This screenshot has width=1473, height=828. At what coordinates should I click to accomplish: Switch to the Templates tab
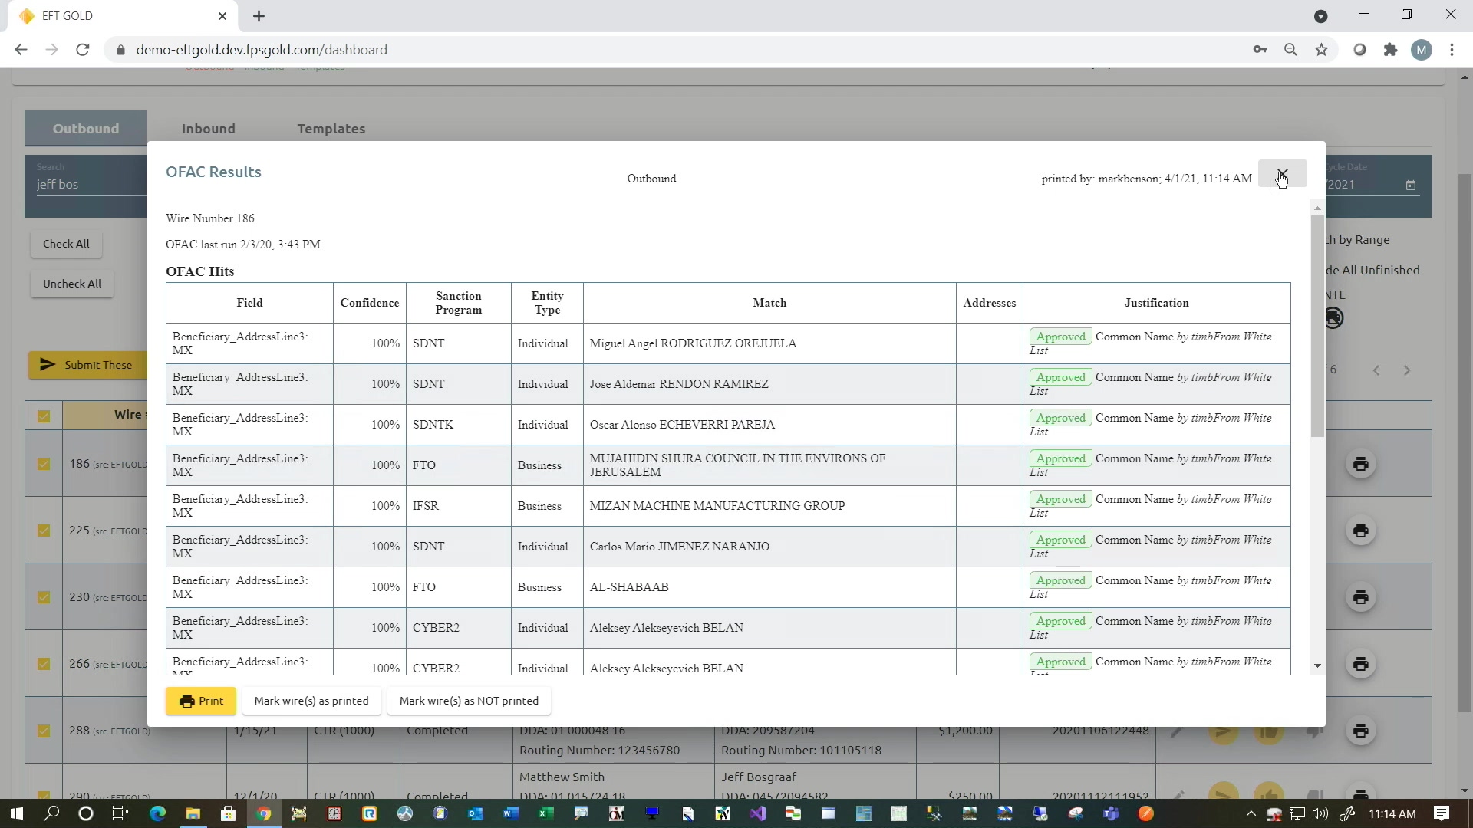coord(331,129)
